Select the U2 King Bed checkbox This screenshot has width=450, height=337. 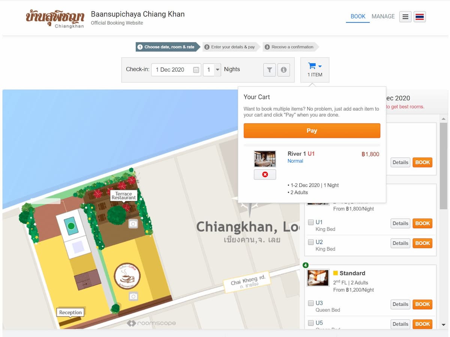pyautogui.click(x=310, y=242)
